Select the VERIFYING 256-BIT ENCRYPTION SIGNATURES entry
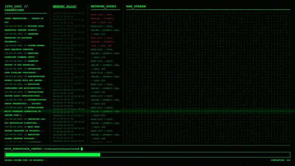 [25, 121]
